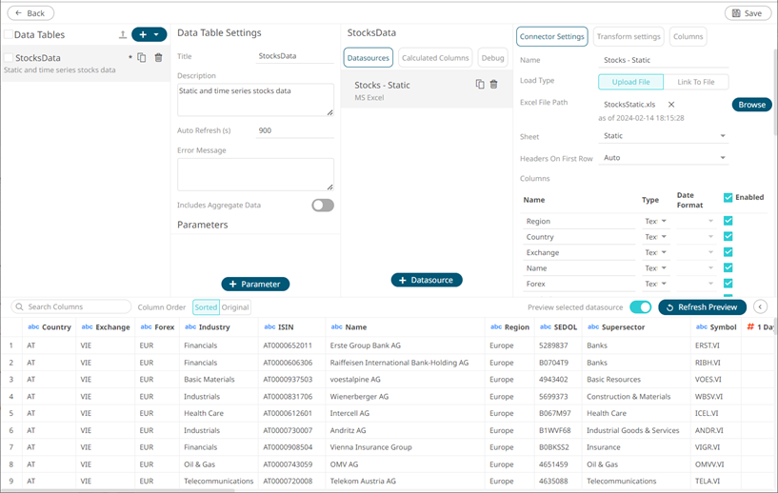
Task: Collapse the preview panel arrow button
Action: [x=760, y=307]
